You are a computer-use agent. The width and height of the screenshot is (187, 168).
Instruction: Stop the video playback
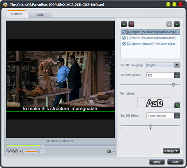[15, 151]
